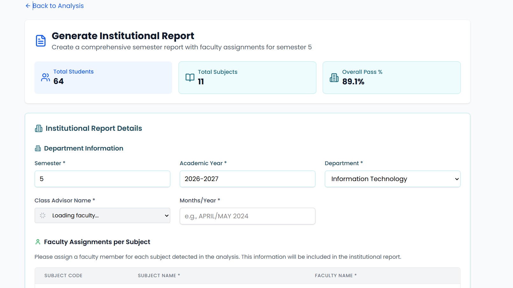Click the Semester field label
Image resolution: width=513 pixels, height=288 pixels.
click(50, 163)
